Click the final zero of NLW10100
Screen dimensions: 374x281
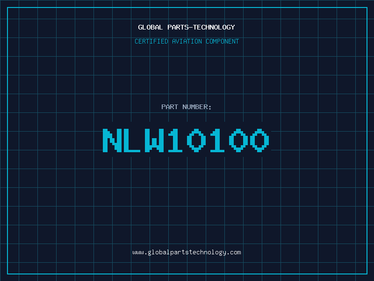(x=259, y=140)
